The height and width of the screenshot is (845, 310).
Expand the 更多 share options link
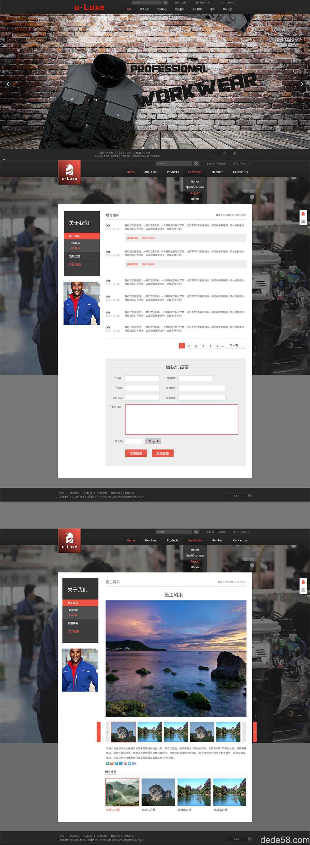[134, 763]
